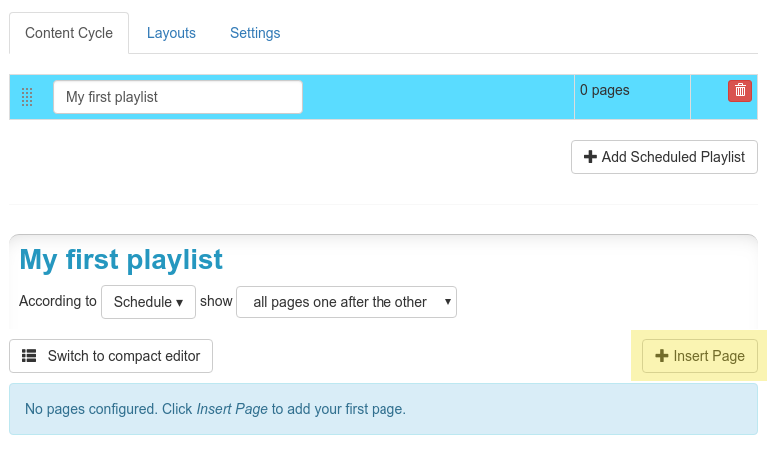Delete playlist using the red trash icon

coord(740,91)
